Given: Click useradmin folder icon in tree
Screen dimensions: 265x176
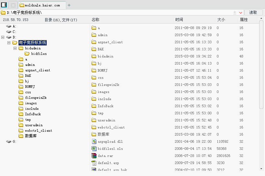Looking at the screenshot, I should click(21, 125).
